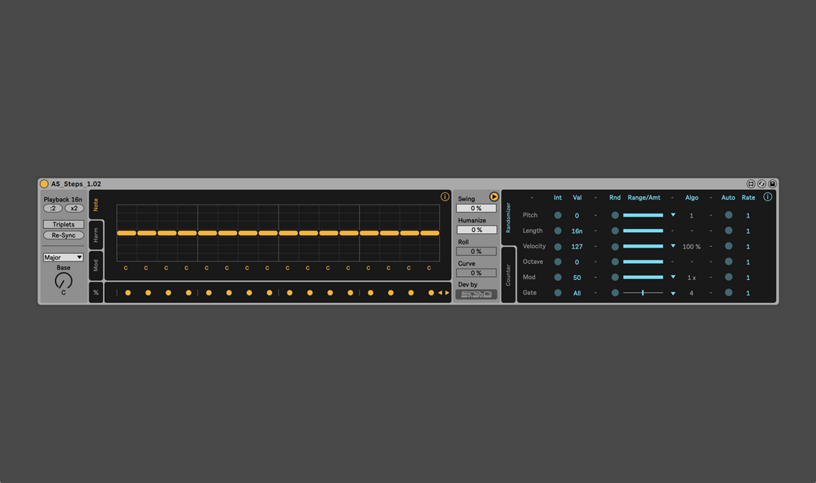Image resolution: width=816 pixels, height=483 pixels.
Task: Shift steps left with left arrow
Action: 440,292
